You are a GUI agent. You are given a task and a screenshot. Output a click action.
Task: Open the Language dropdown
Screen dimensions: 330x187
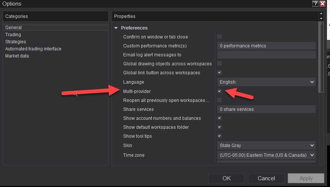click(266, 82)
